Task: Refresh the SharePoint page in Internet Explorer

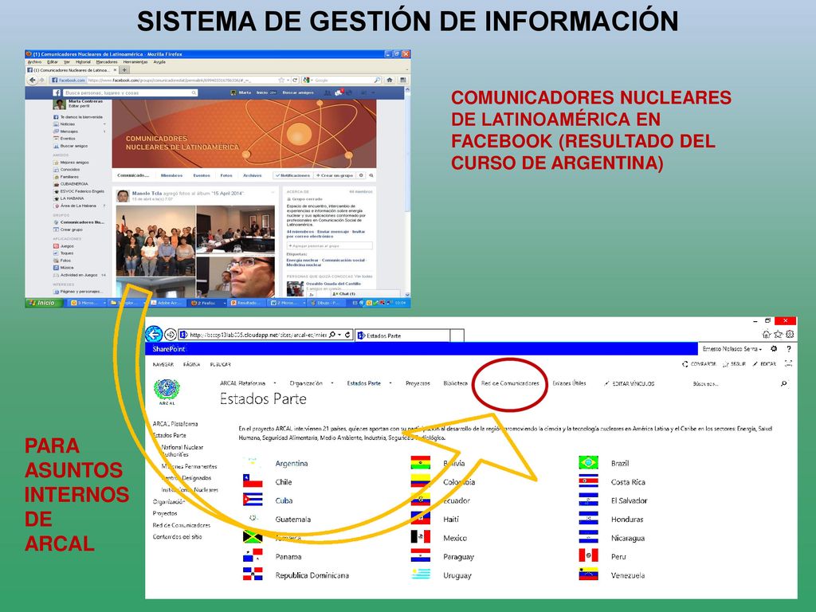Action: (347, 335)
